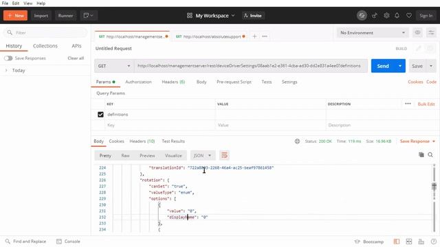Search the response body magnifier icon
This screenshot has width=440, height=247.
(x=430, y=154)
